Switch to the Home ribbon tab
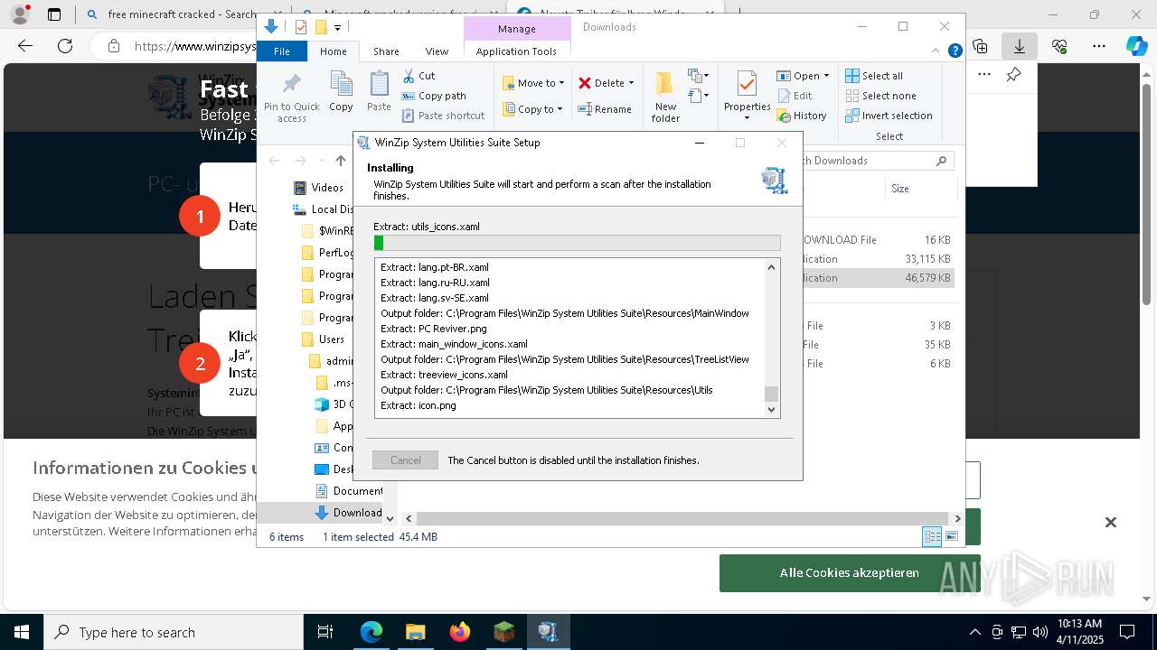This screenshot has height=650, width=1157. pos(333,51)
